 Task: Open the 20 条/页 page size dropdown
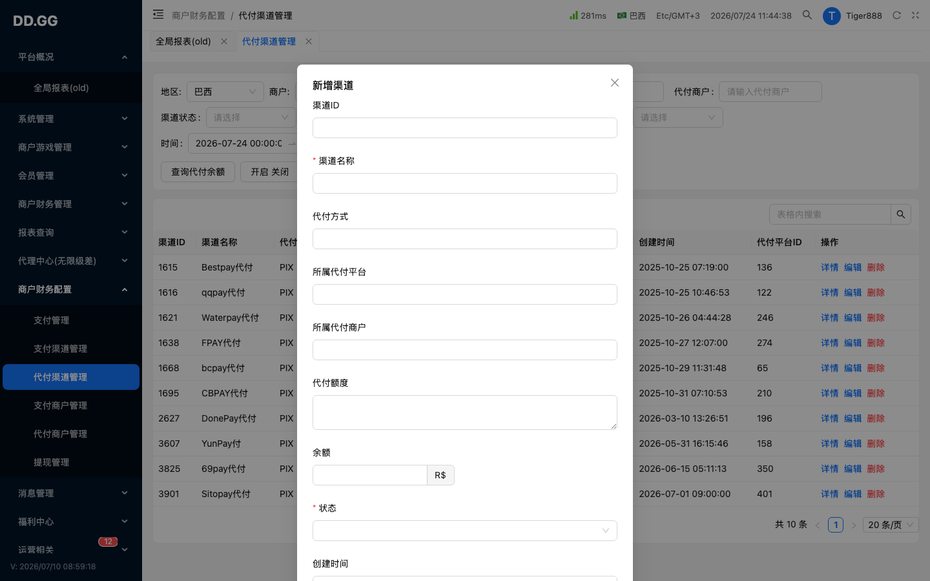(x=891, y=525)
